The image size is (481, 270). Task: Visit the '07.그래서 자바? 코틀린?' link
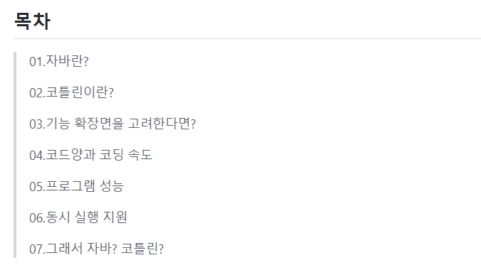pyautogui.click(x=97, y=249)
